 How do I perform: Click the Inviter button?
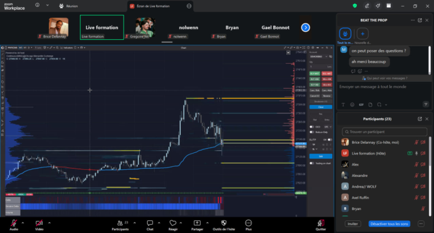pyautogui.click(x=353, y=224)
